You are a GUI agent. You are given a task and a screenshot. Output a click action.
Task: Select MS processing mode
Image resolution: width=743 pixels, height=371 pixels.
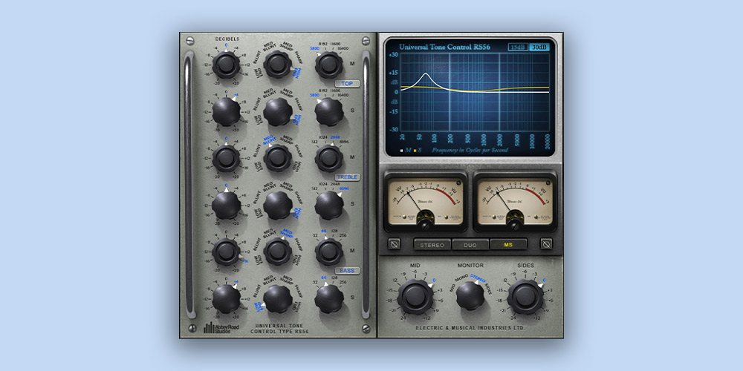pos(508,245)
